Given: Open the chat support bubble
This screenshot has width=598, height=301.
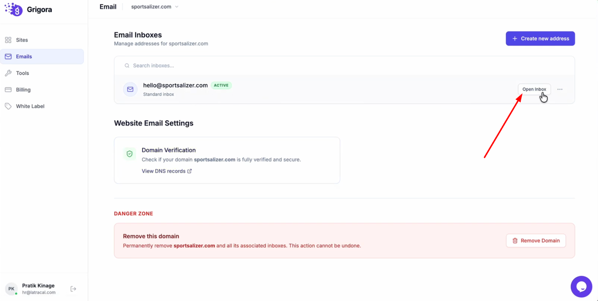Looking at the screenshot, I should 581,286.
